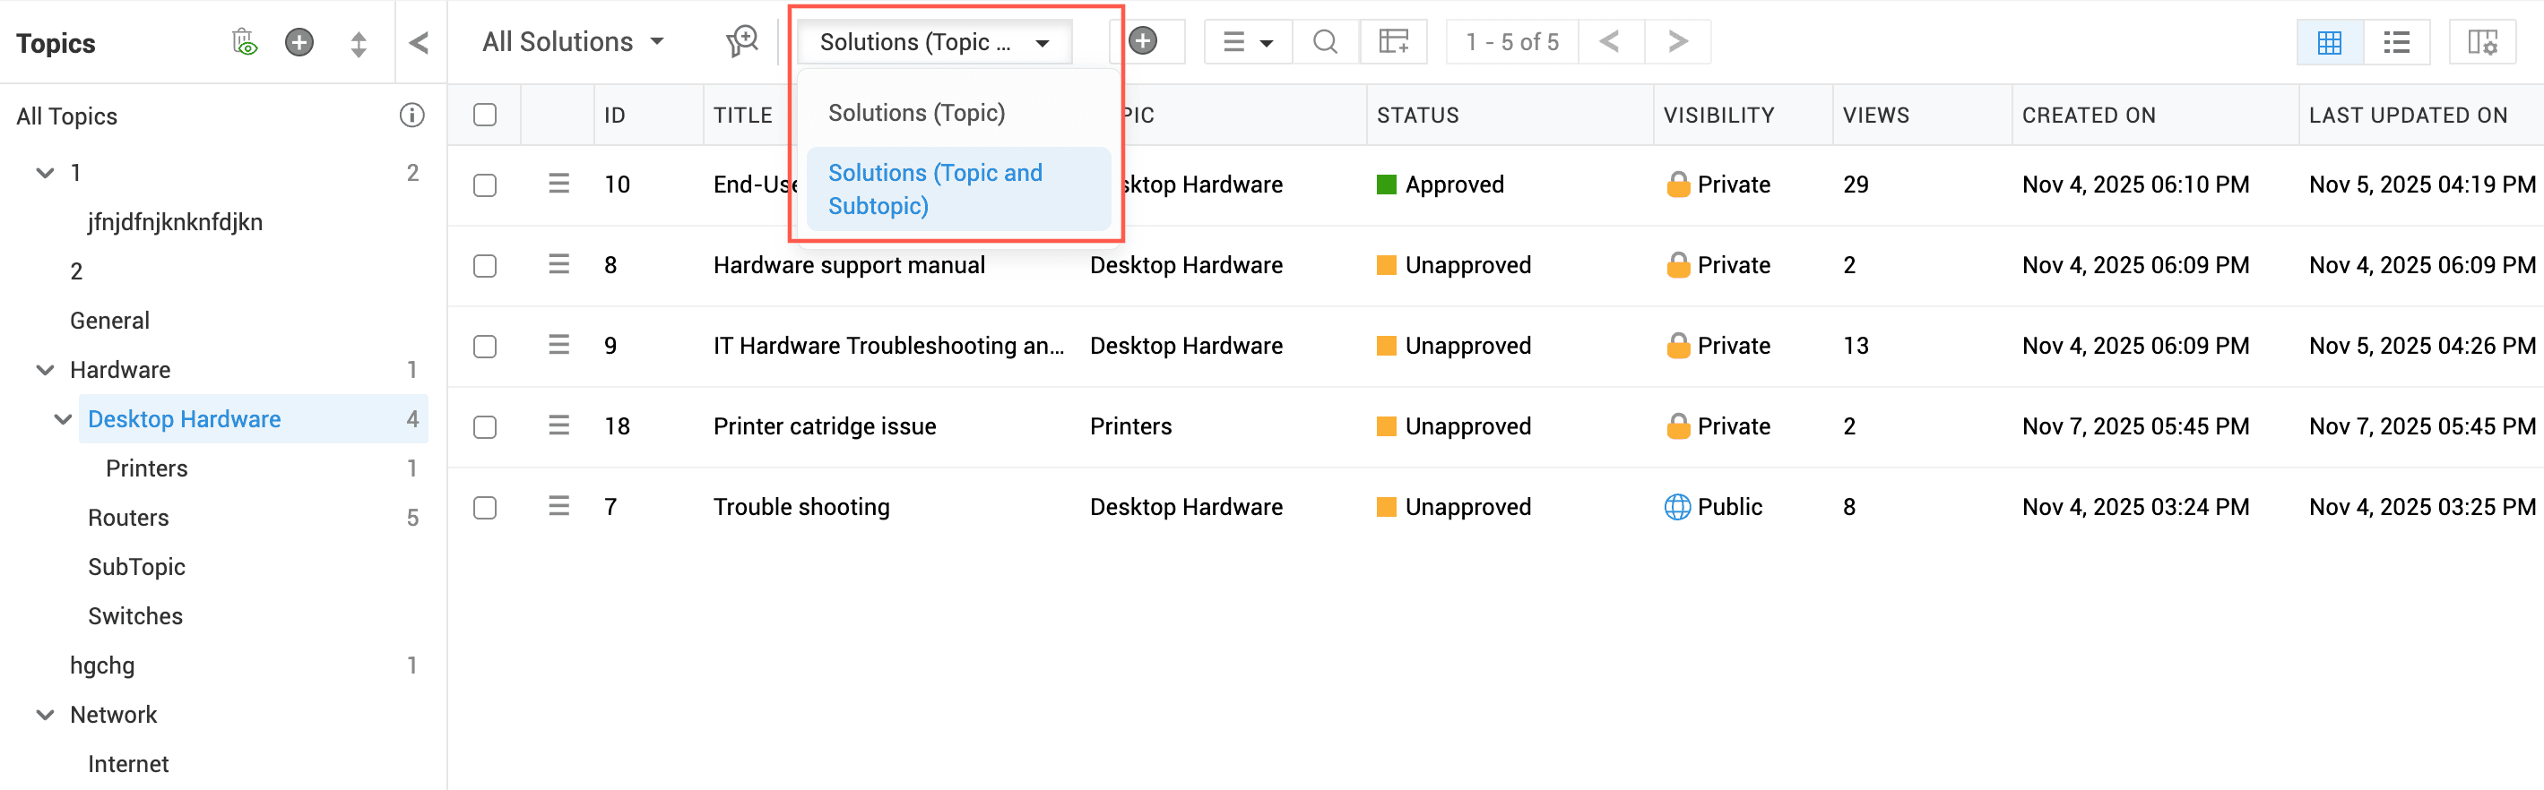Select the Printer catridge issue checkbox
Viewport: 2544px width, 790px height.
485,427
